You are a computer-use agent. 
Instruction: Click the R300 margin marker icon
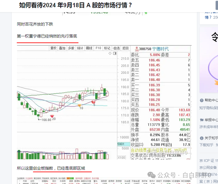(137, 49)
